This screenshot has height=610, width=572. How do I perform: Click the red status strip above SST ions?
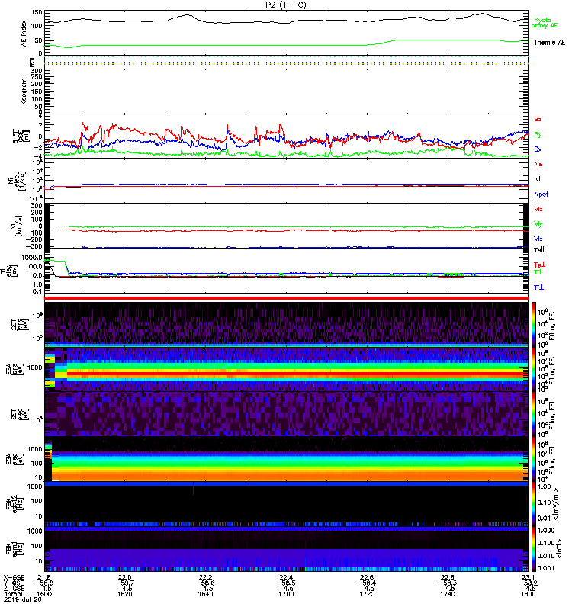coord(286,298)
